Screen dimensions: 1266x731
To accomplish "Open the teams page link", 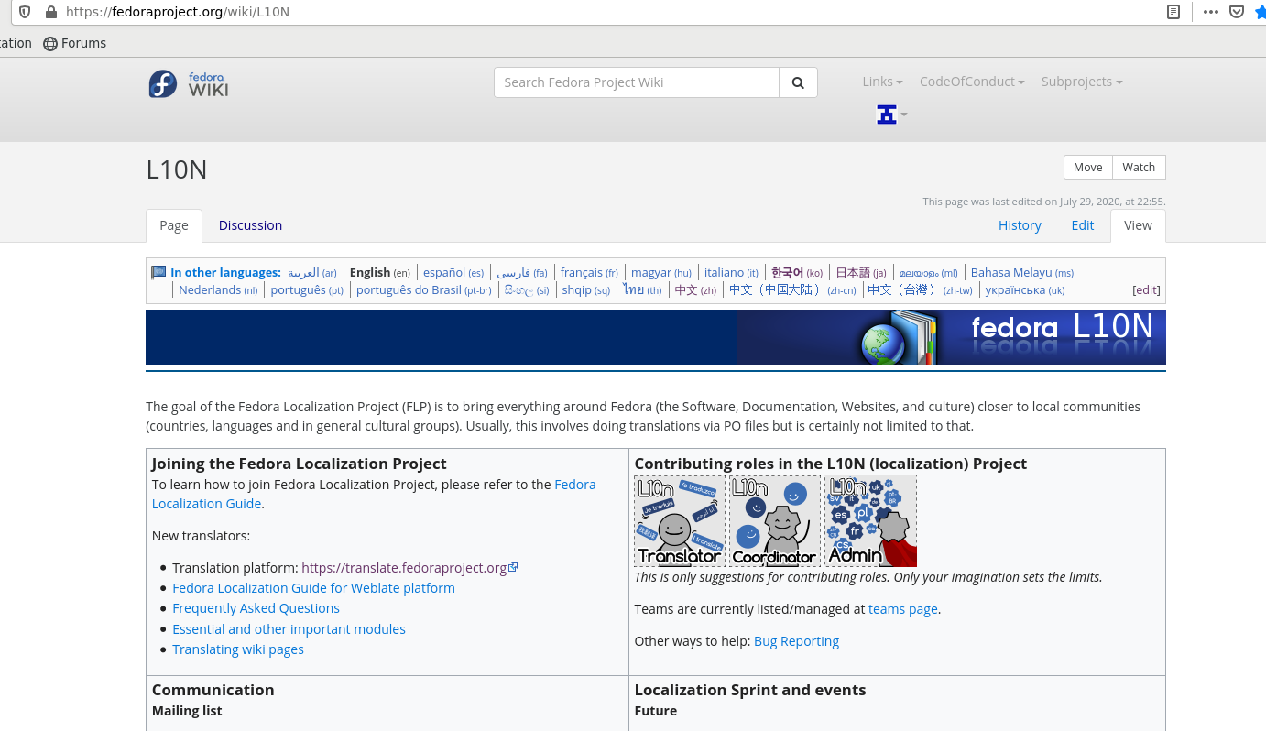I will (902, 609).
